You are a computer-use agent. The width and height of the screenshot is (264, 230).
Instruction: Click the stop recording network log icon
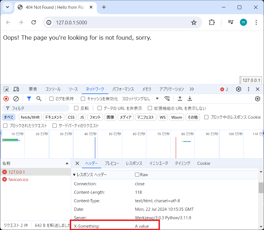coord(6,99)
